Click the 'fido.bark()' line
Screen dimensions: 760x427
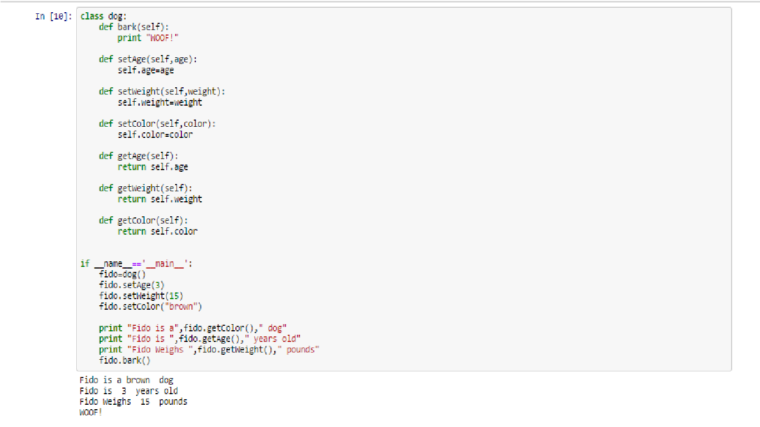coord(125,360)
